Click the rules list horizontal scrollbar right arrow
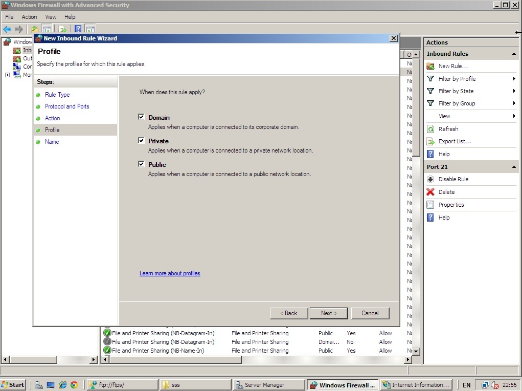522x391 pixels. tap(408, 359)
